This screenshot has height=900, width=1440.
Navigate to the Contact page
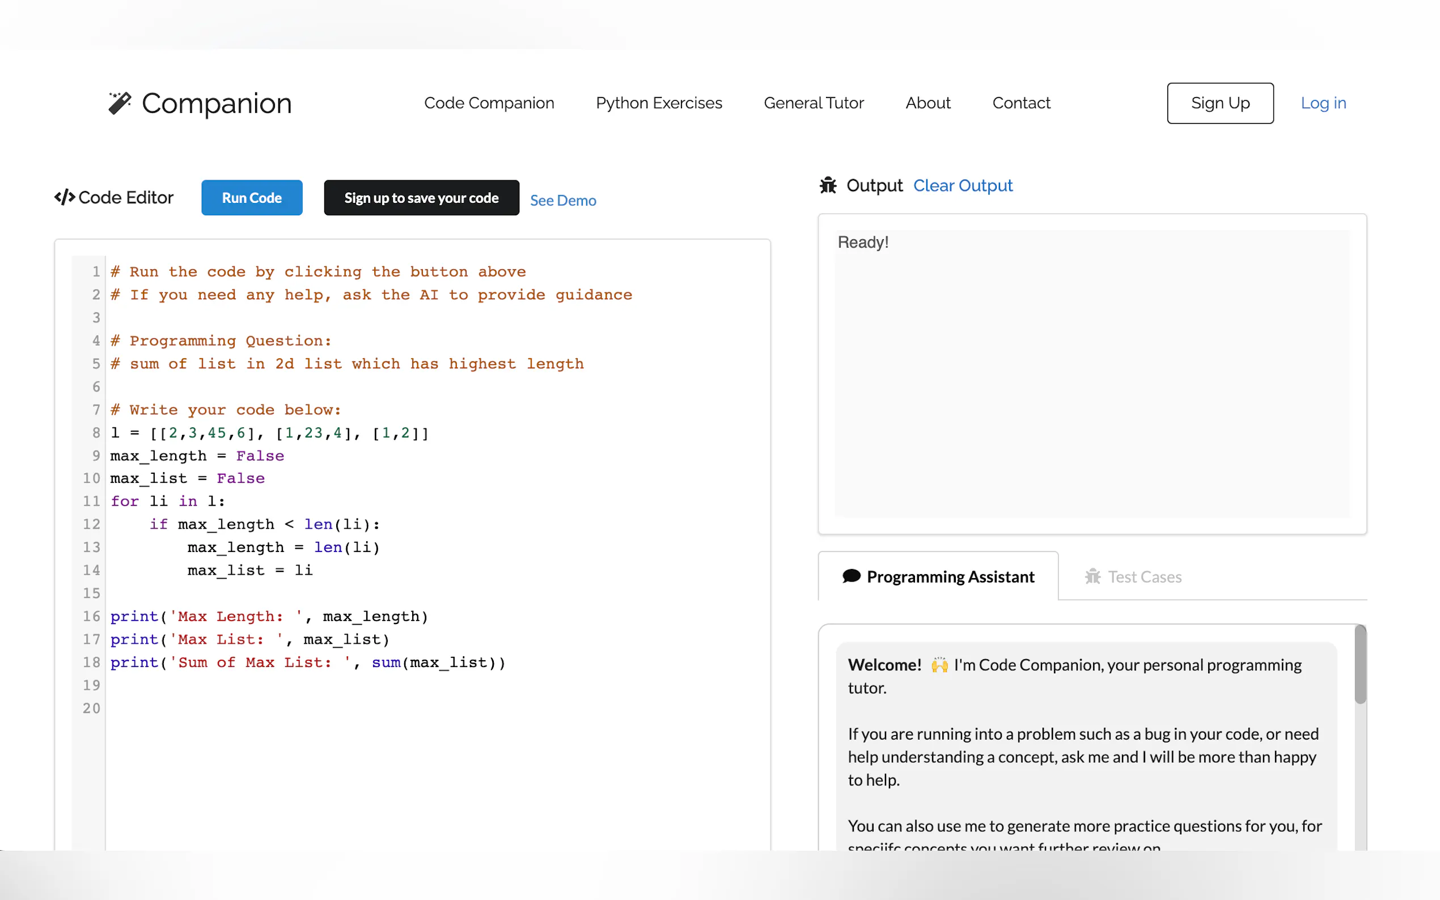1021,103
